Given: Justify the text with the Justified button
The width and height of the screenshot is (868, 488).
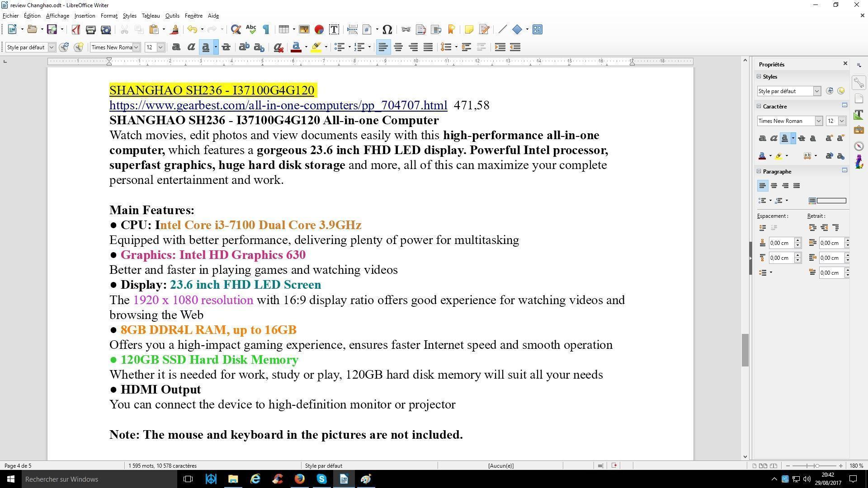Looking at the screenshot, I should [428, 47].
